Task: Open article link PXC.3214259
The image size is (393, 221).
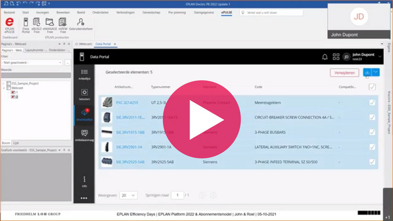Action: pyautogui.click(x=127, y=102)
